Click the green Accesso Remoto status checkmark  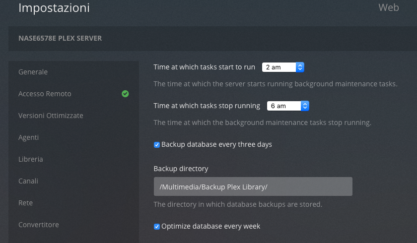(125, 93)
